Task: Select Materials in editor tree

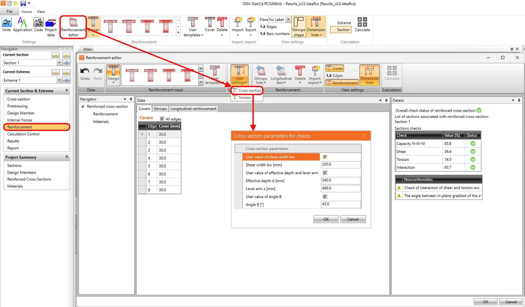Action: pos(101,122)
